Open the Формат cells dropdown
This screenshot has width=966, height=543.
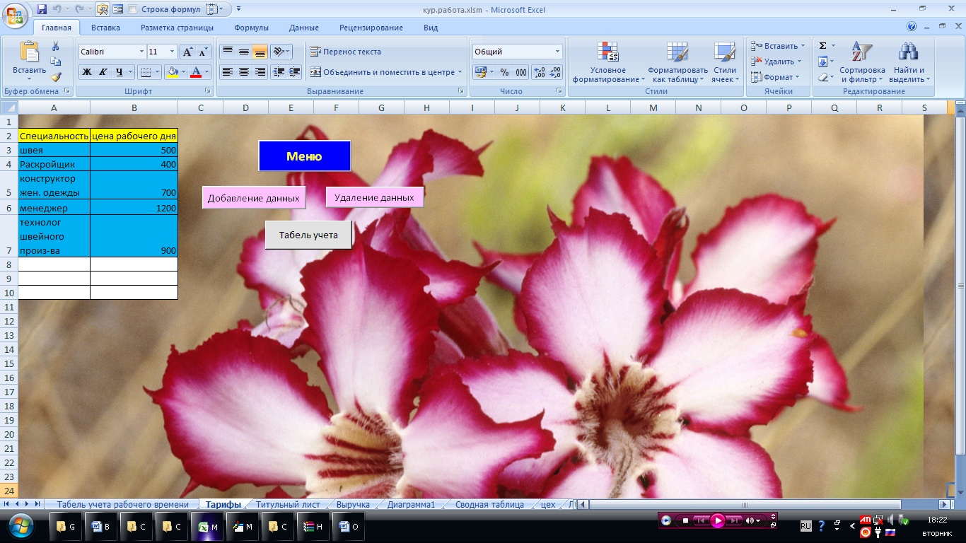776,77
